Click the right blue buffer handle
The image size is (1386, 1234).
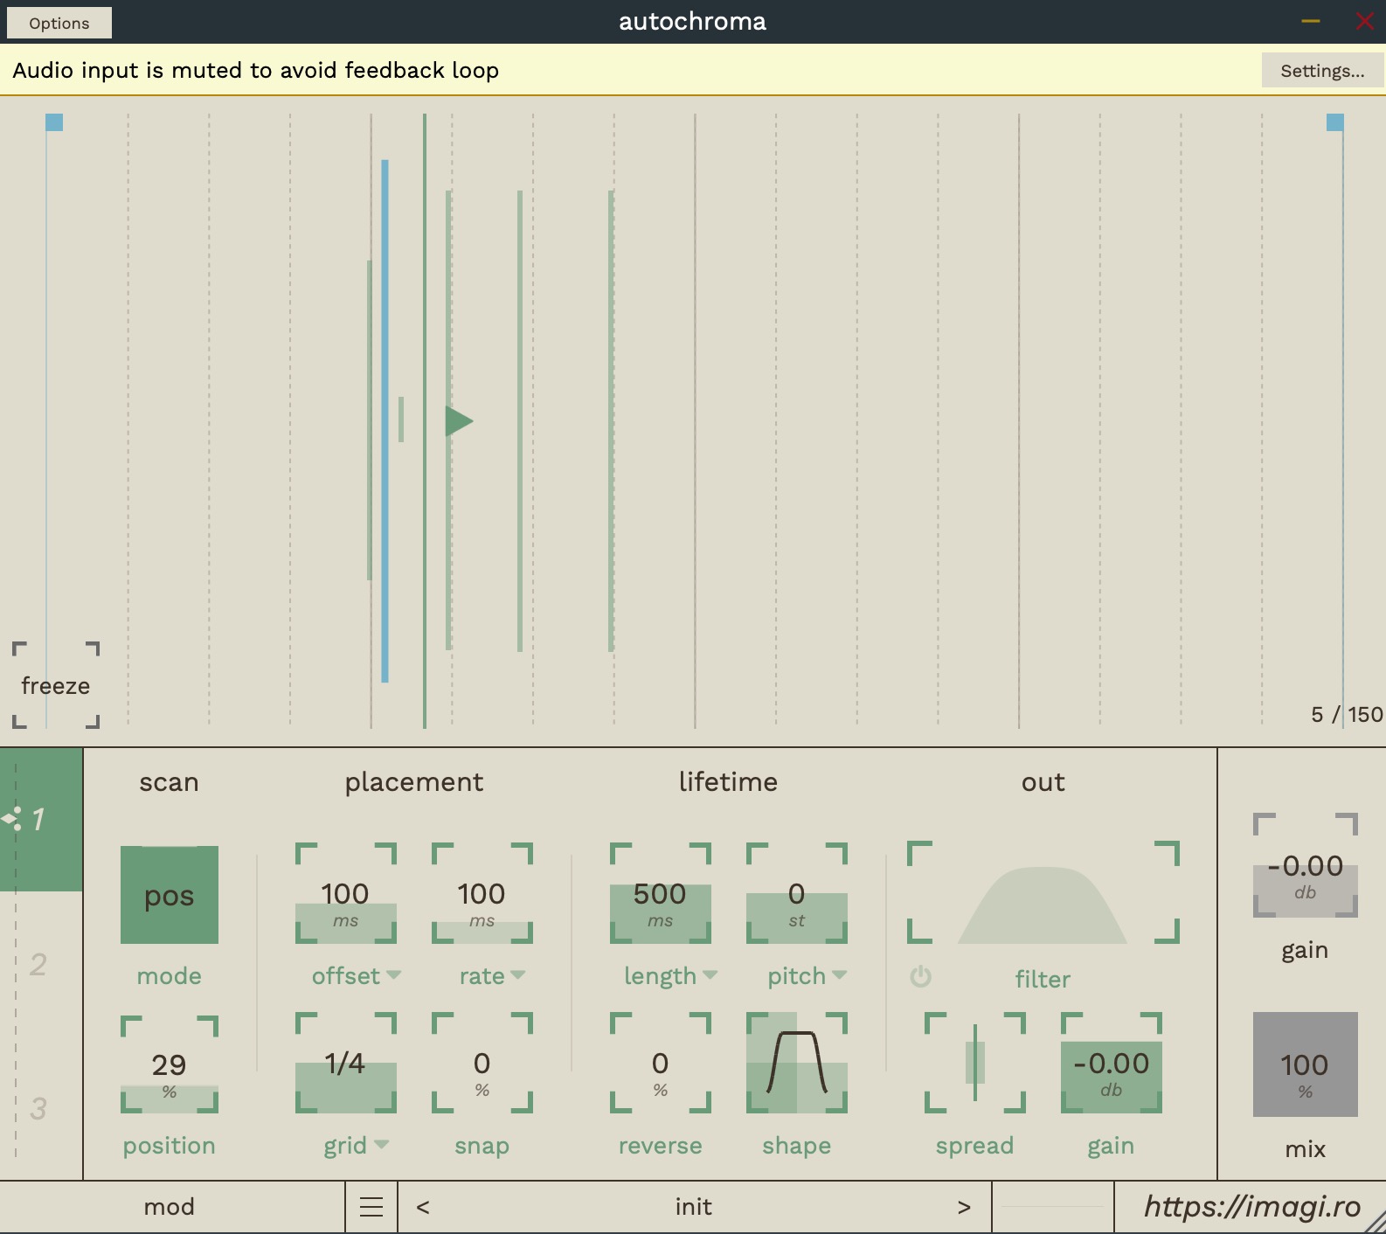(1335, 122)
